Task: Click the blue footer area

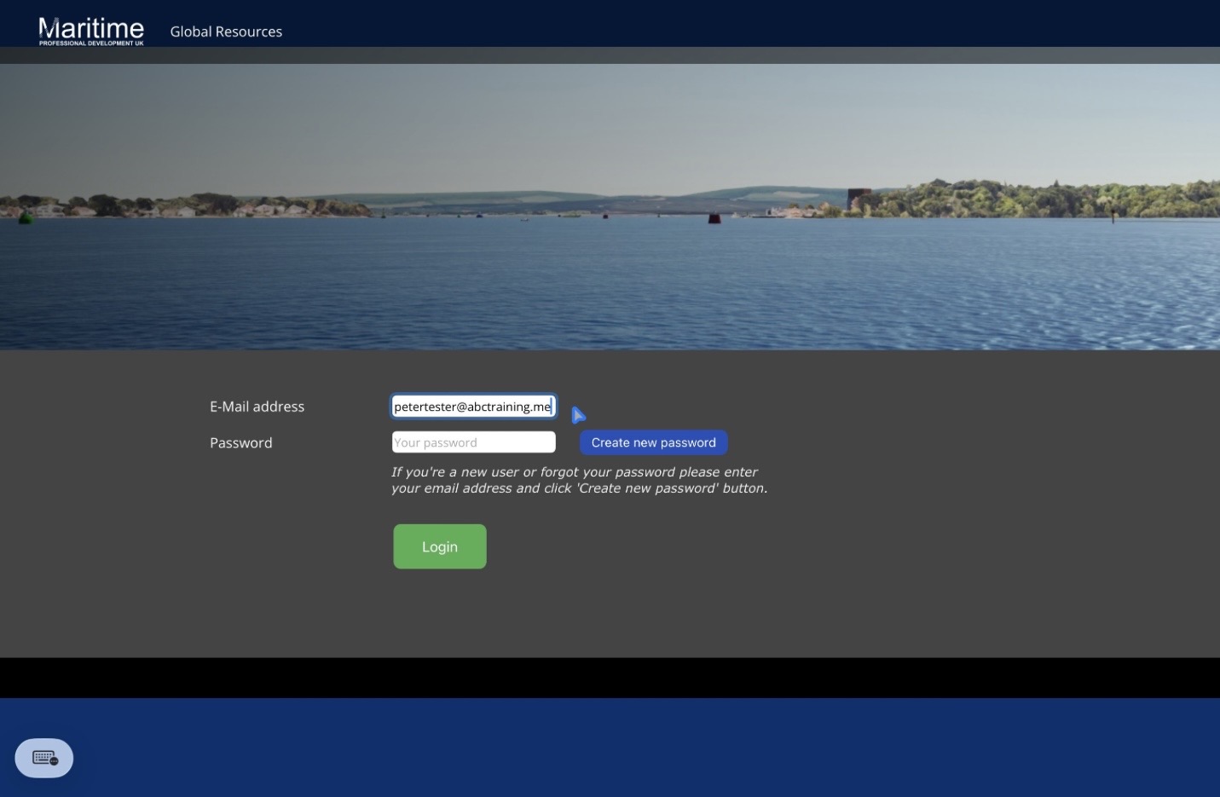Action: point(610,746)
